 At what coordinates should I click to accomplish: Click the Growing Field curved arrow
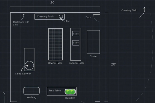(143, 12)
